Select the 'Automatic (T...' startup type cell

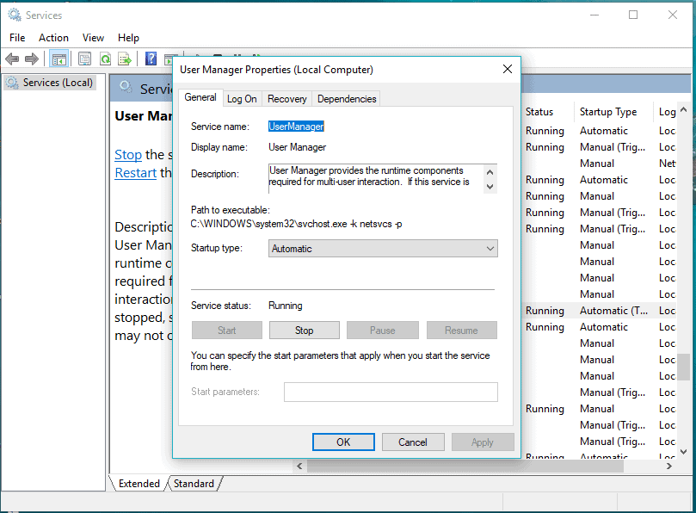click(613, 311)
